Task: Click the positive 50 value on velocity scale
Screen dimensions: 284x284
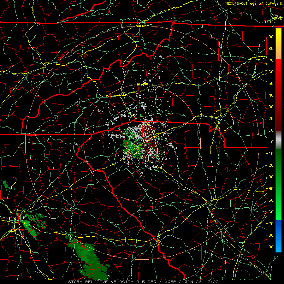Action: [271, 84]
